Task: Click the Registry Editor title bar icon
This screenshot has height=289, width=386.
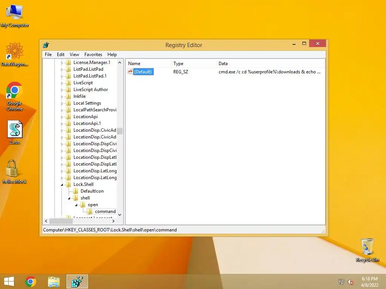Action: 46,45
